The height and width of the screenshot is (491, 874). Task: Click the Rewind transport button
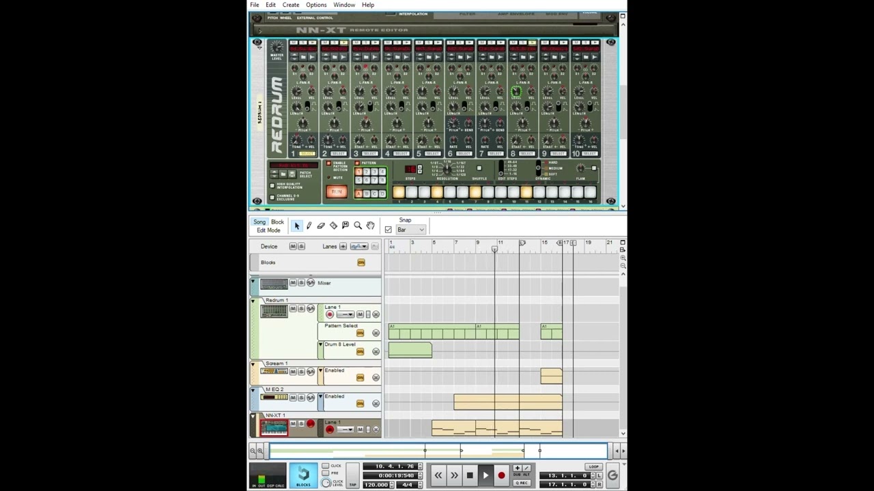pyautogui.click(x=438, y=475)
